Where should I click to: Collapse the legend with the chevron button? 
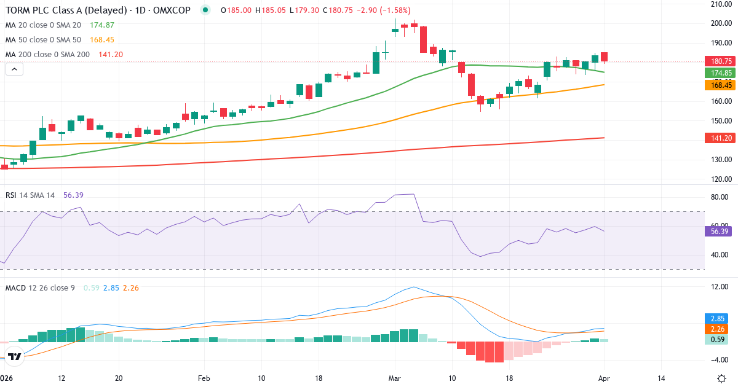(x=14, y=69)
